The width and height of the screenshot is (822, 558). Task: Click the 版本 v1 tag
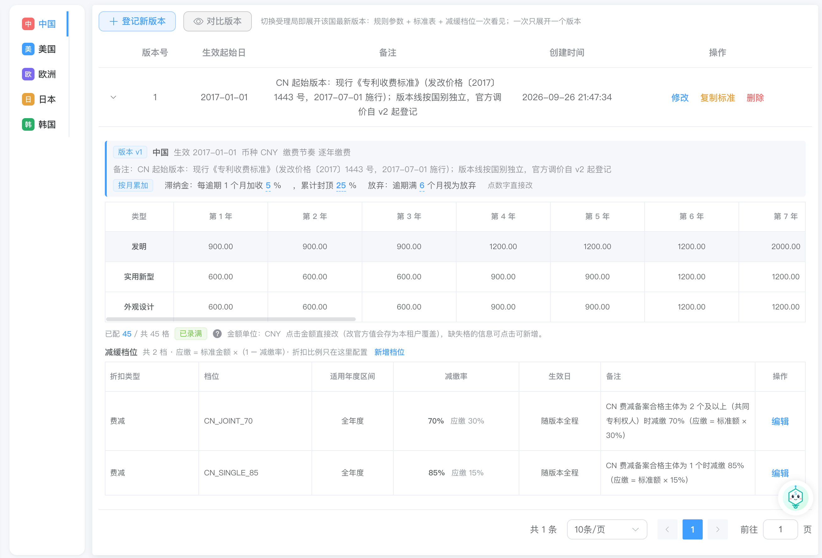(x=130, y=152)
